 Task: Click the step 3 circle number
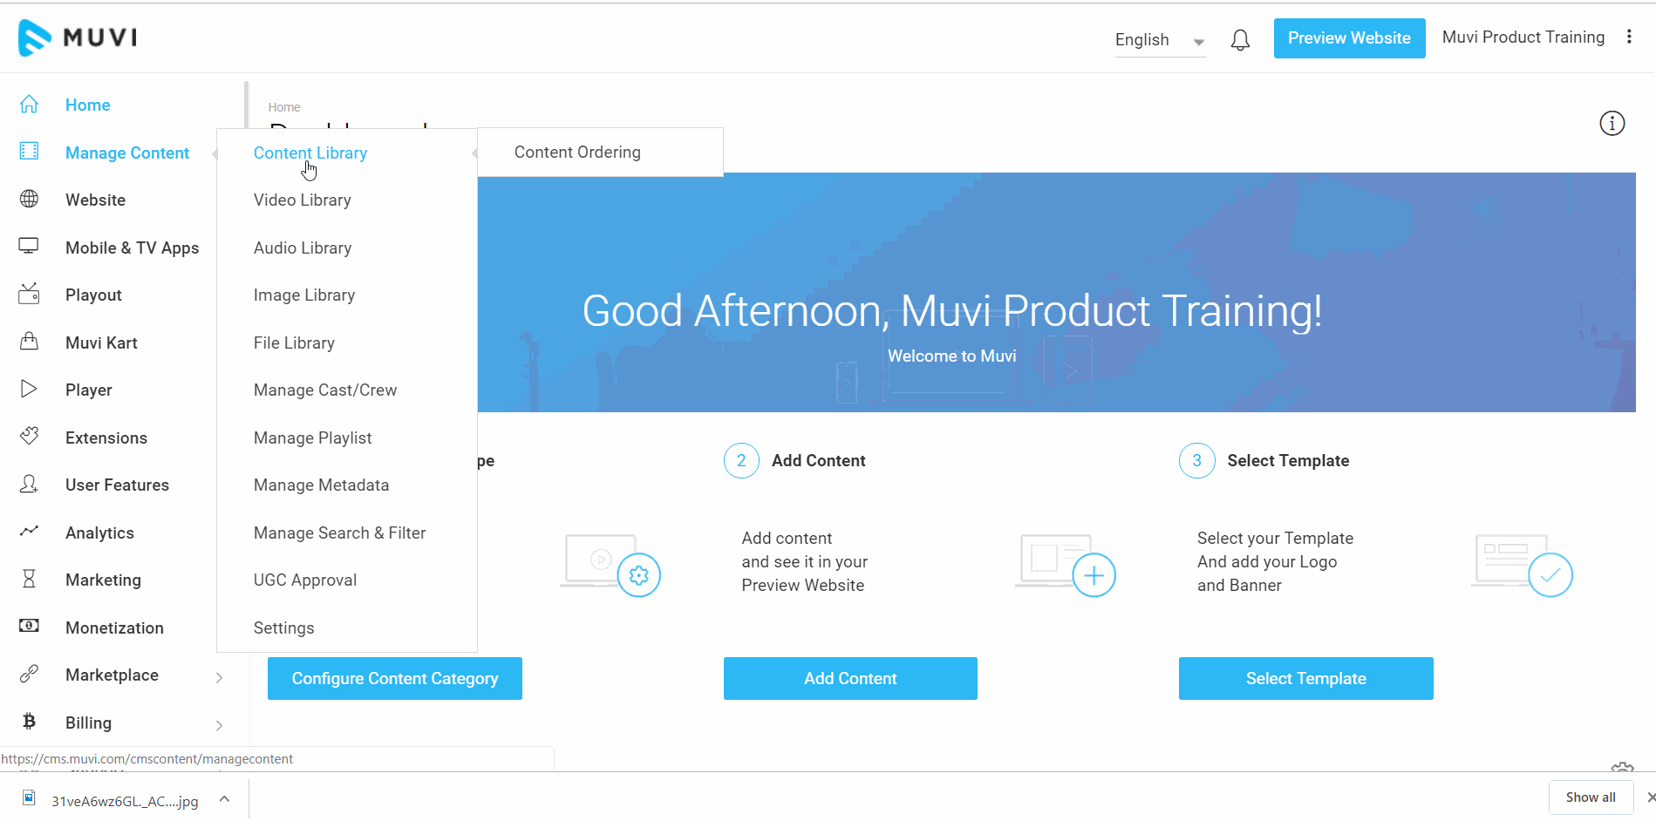[1196, 460]
